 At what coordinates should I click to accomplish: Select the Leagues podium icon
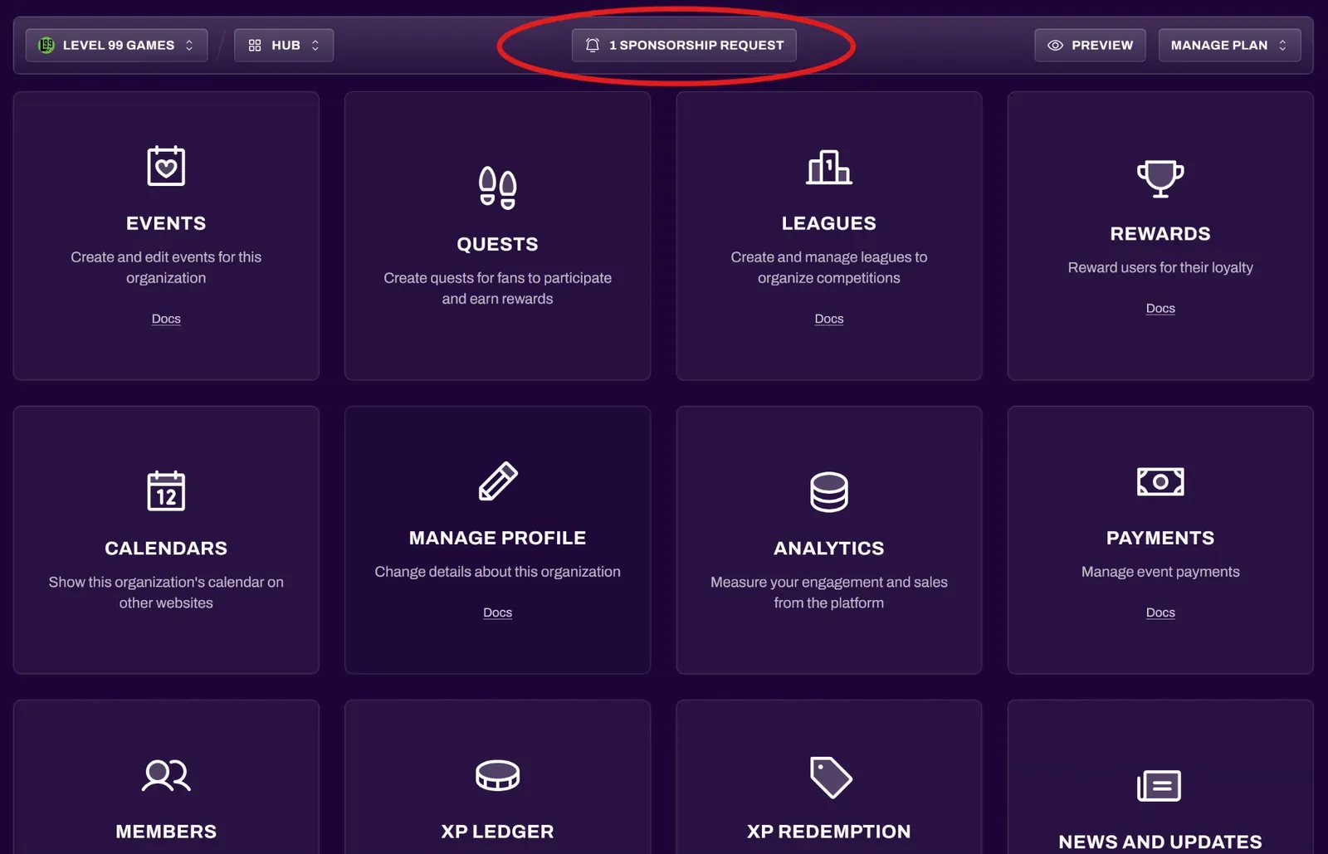tap(828, 167)
